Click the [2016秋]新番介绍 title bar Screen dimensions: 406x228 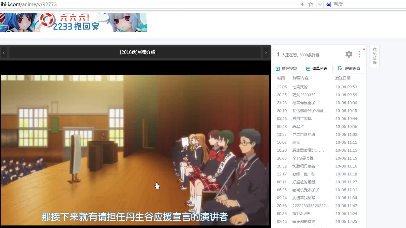pos(137,53)
